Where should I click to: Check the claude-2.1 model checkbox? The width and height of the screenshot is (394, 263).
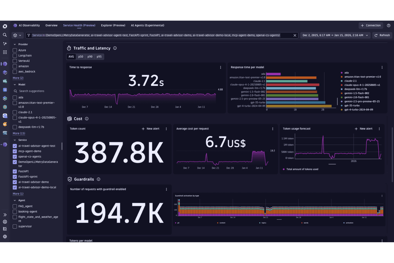15,112
